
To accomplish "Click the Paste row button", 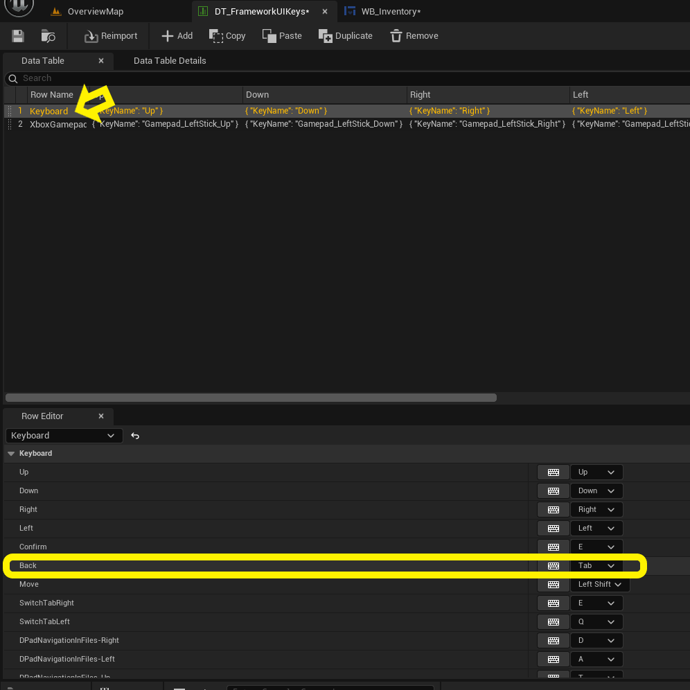I will coord(282,36).
